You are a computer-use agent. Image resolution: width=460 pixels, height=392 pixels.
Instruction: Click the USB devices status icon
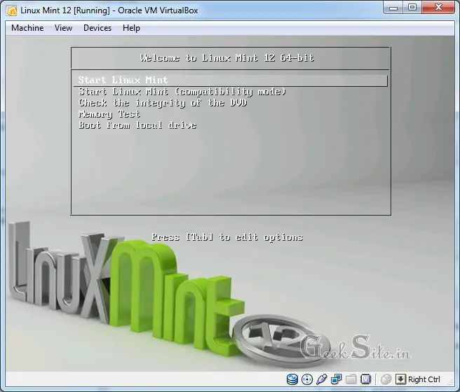(x=322, y=379)
